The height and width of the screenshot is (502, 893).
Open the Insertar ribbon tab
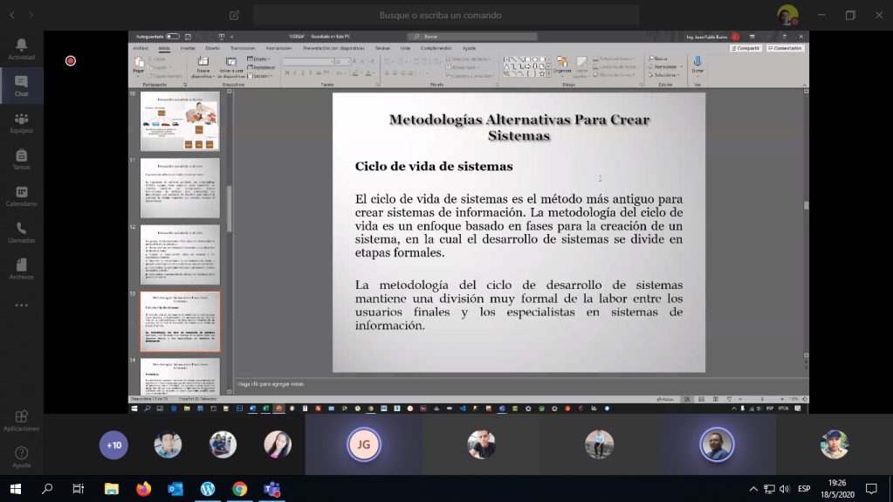[x=188, y=48]
